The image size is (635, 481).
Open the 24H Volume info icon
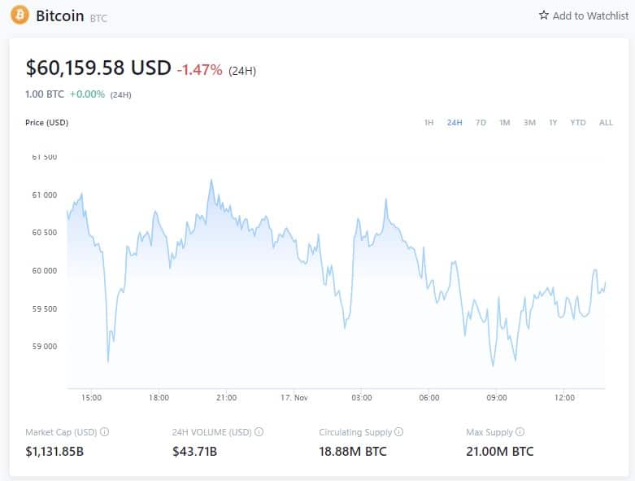point(259,432)
